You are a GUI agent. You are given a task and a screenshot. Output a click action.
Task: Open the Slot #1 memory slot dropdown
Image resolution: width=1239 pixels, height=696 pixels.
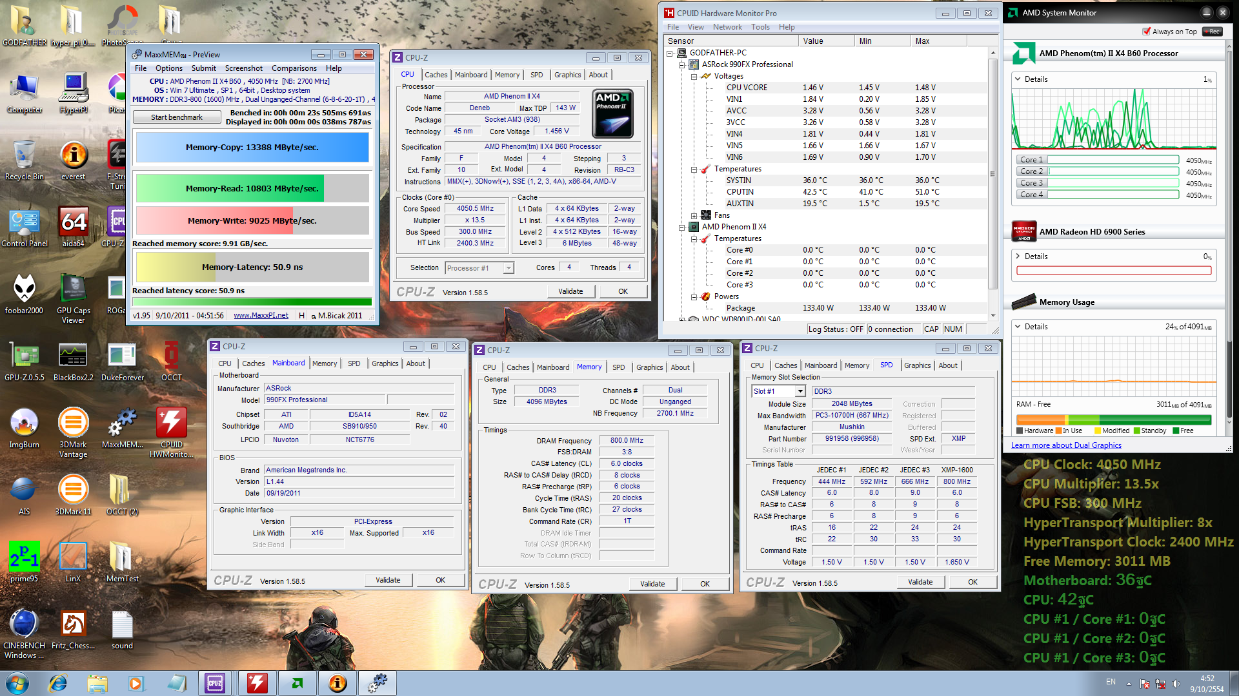pyautogui.click(x=800, y=391)
